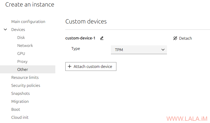
Task: Open the Type dropdown showing TPM
Action: [x=139, y=50]
